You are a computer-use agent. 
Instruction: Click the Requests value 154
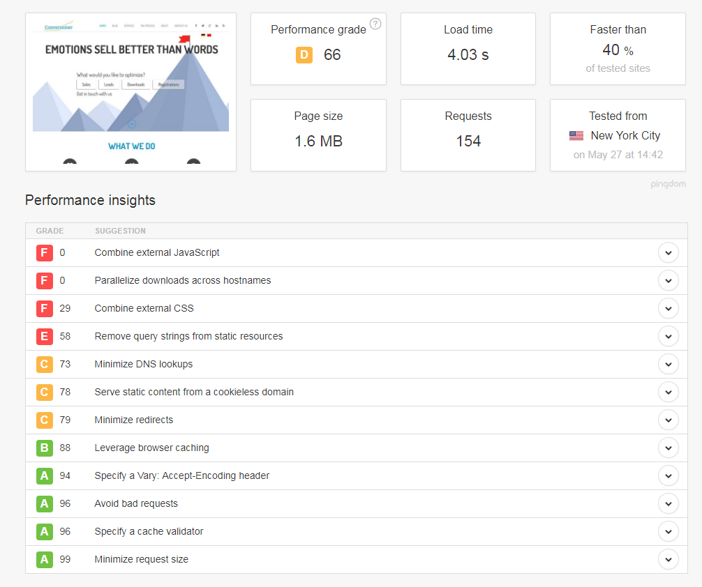pos(468,142)
